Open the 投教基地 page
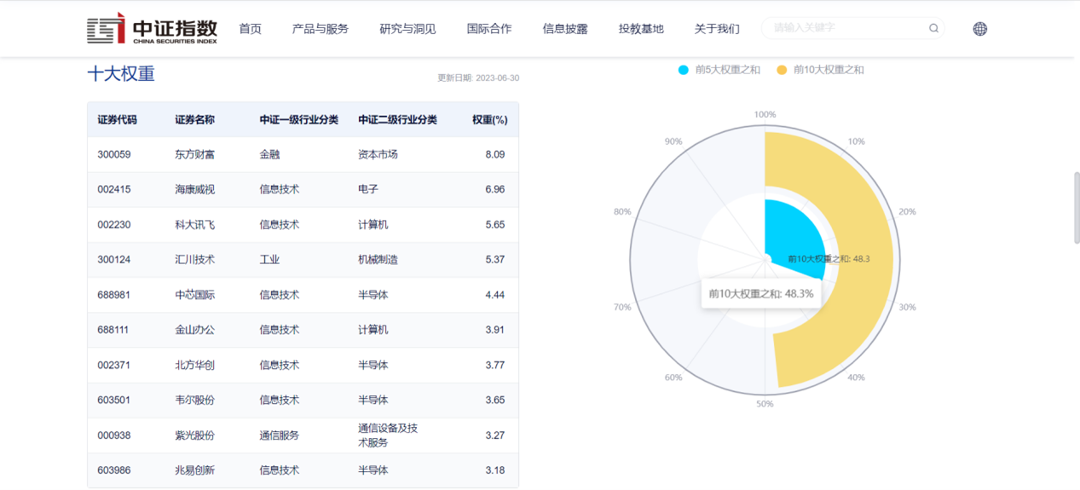The image size is (1080, 490). 641,29
